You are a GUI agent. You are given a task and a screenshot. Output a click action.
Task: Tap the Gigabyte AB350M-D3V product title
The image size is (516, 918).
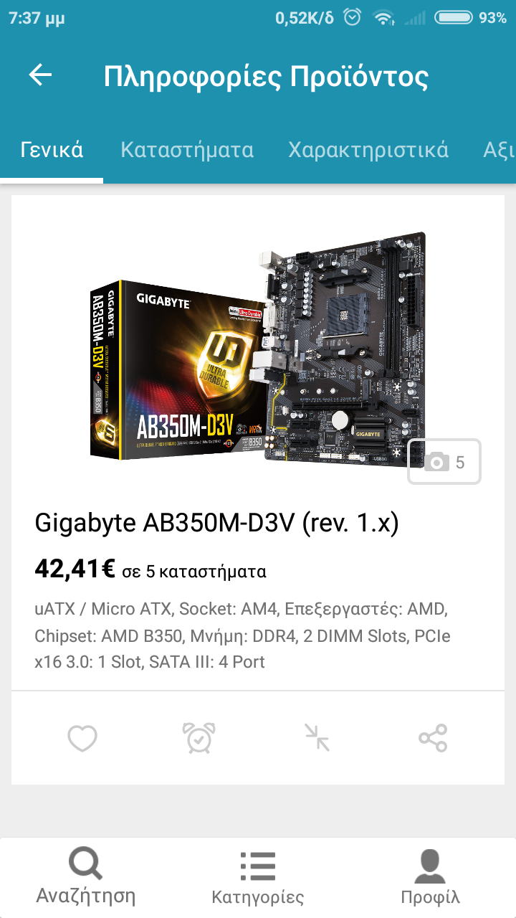[216, 523]
